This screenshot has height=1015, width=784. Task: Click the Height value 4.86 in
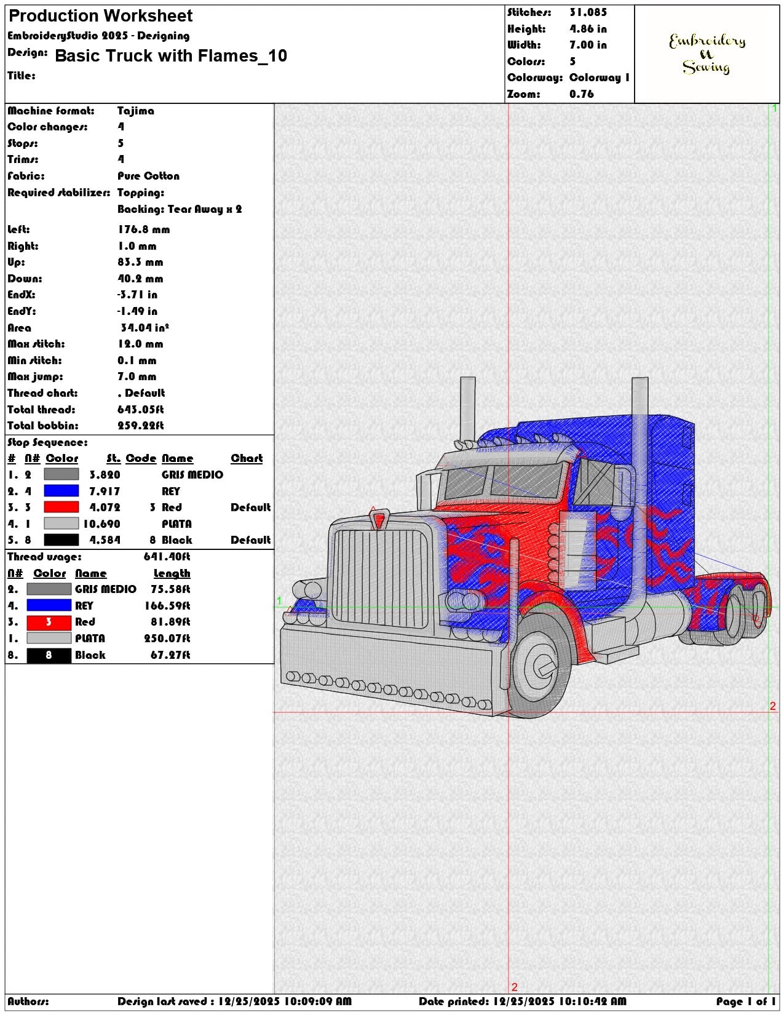(588, 29)
